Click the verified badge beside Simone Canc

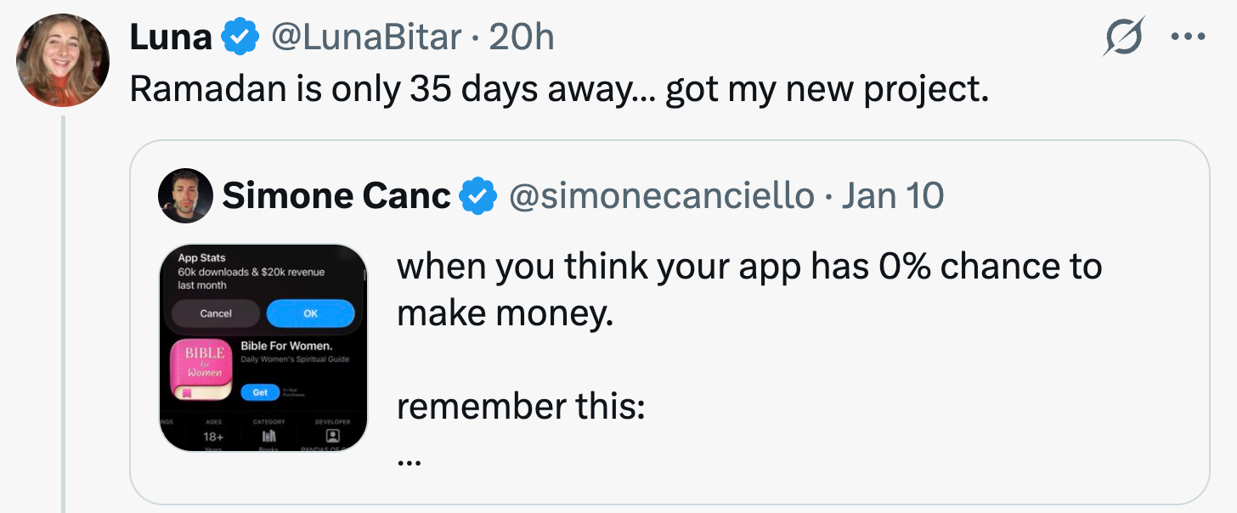(x=477, y=196)
